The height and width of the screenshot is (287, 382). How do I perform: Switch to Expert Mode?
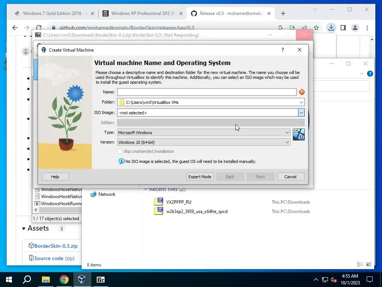pyautogui.click(x=200, y=177)
